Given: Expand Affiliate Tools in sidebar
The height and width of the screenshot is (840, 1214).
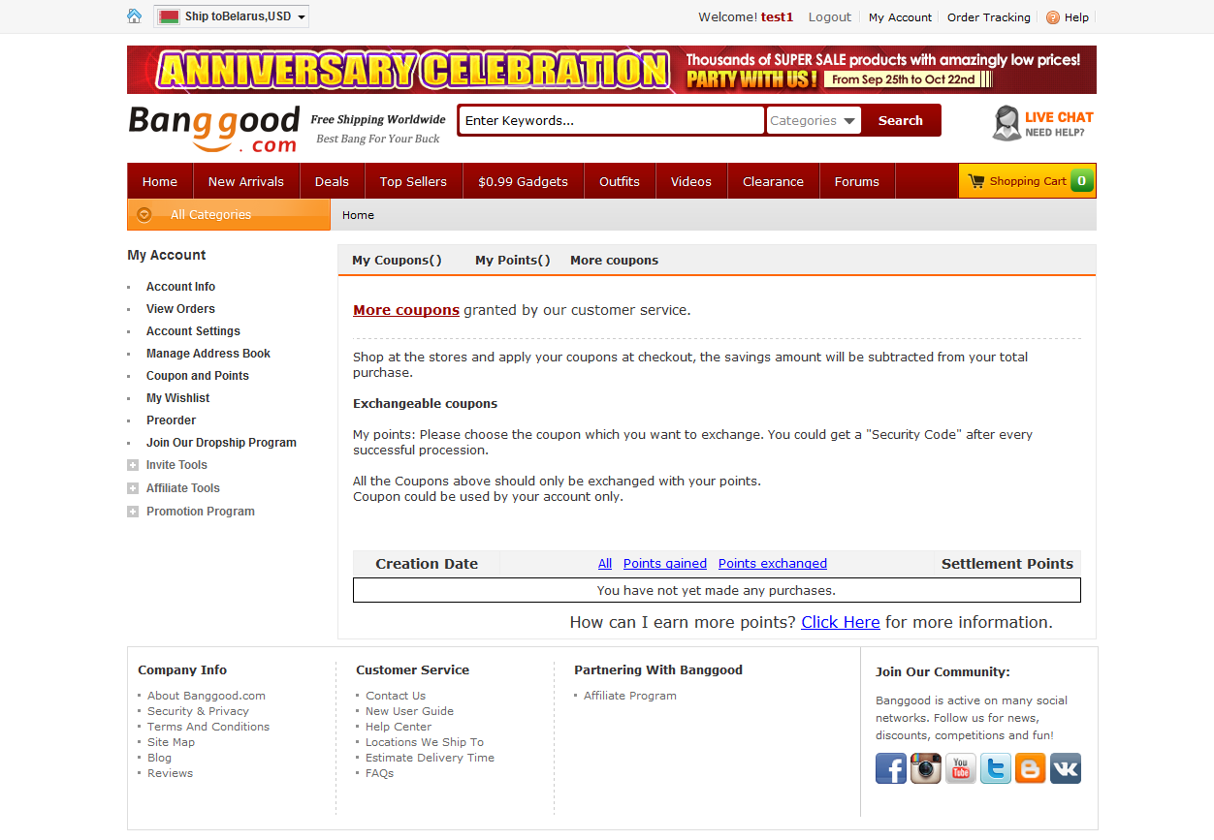Looking at the screenshot, I should (182, 488).
